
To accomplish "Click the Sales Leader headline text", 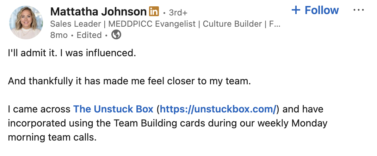I will coord(76,24).
